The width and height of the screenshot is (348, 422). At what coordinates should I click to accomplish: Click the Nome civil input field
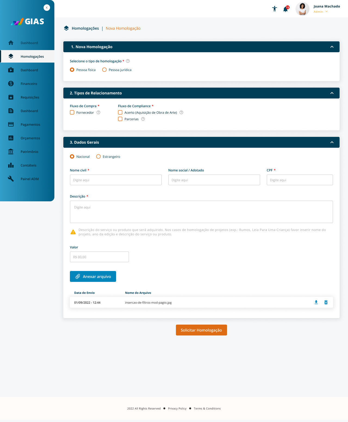[116, 180]
